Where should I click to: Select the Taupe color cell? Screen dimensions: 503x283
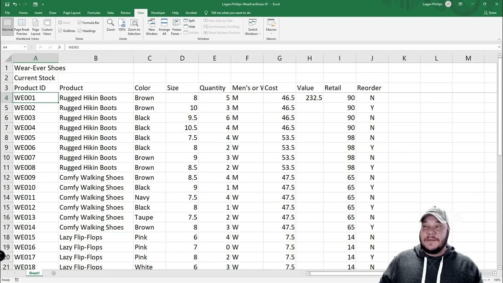tap(150, 217)
